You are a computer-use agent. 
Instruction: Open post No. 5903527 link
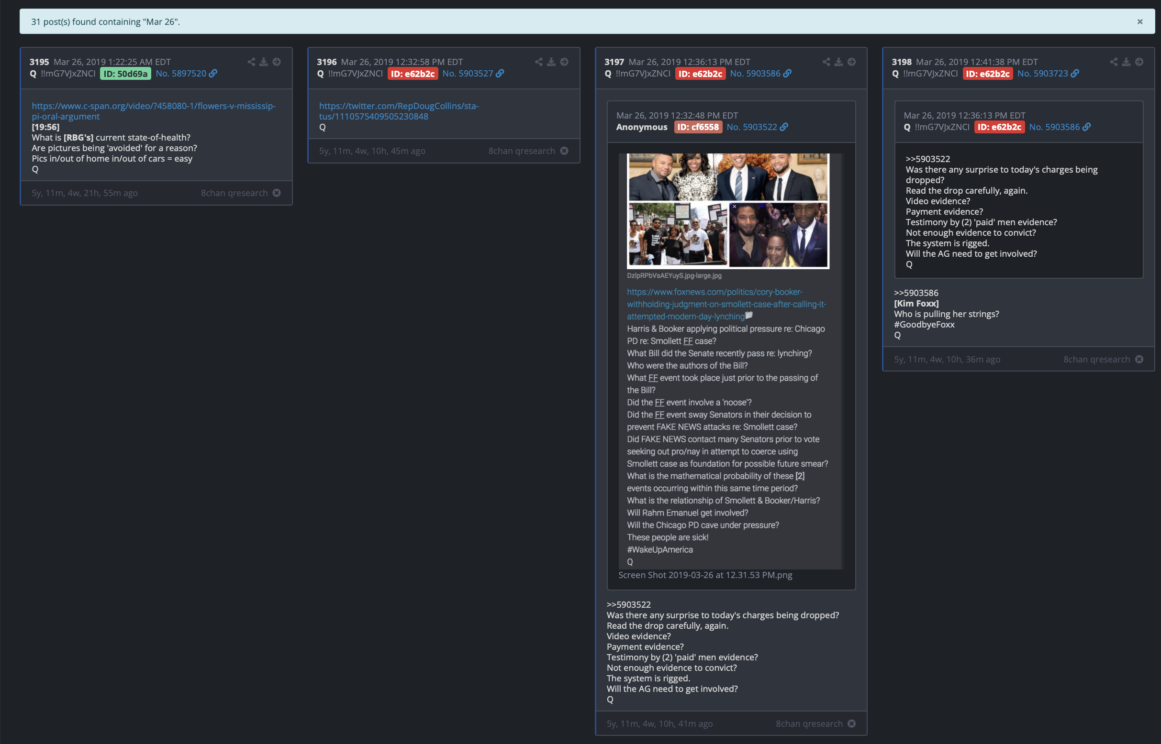tap(468, 74)
